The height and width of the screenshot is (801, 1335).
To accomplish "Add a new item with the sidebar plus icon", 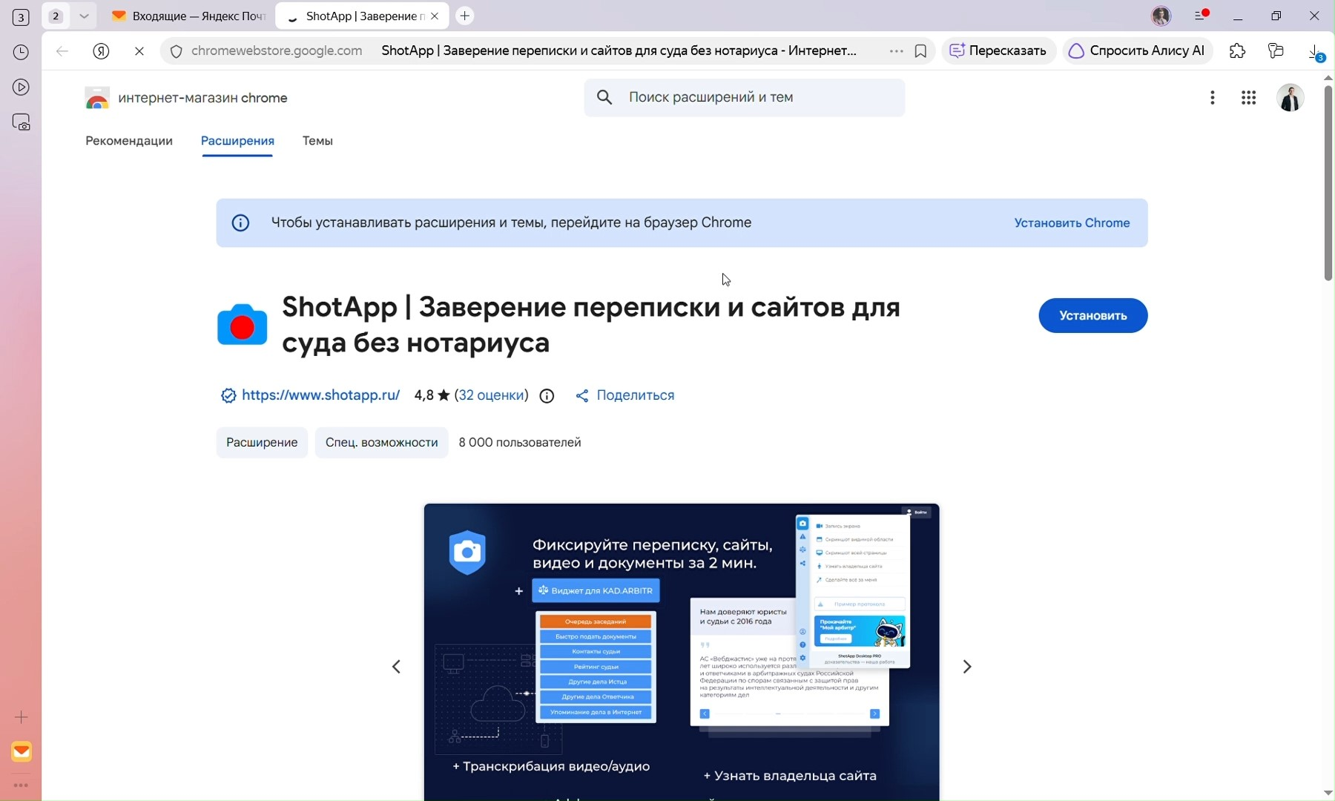I will click(x=22, y=717).
